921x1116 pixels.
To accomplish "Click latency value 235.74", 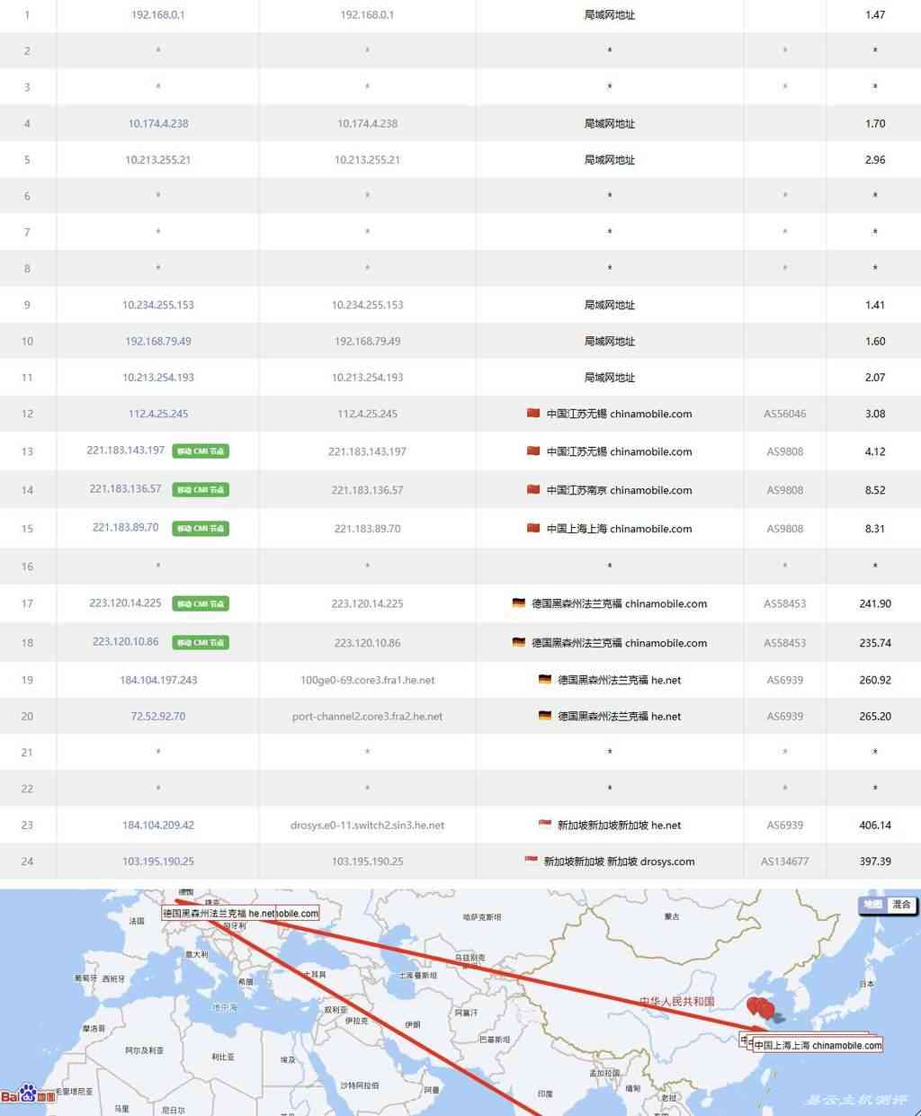I will [875, 643].
